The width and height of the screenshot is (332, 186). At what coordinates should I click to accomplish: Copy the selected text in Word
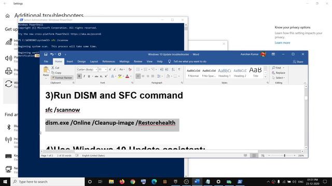click(57, 72)
